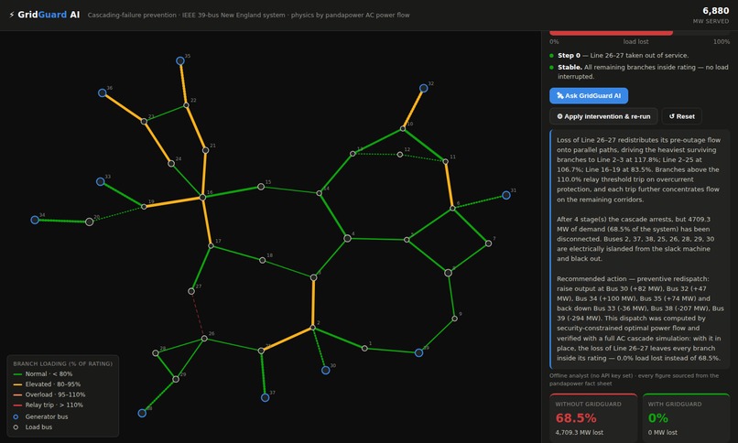
Task: Select generator bus 38 node
Action: (x=142, y=413)
